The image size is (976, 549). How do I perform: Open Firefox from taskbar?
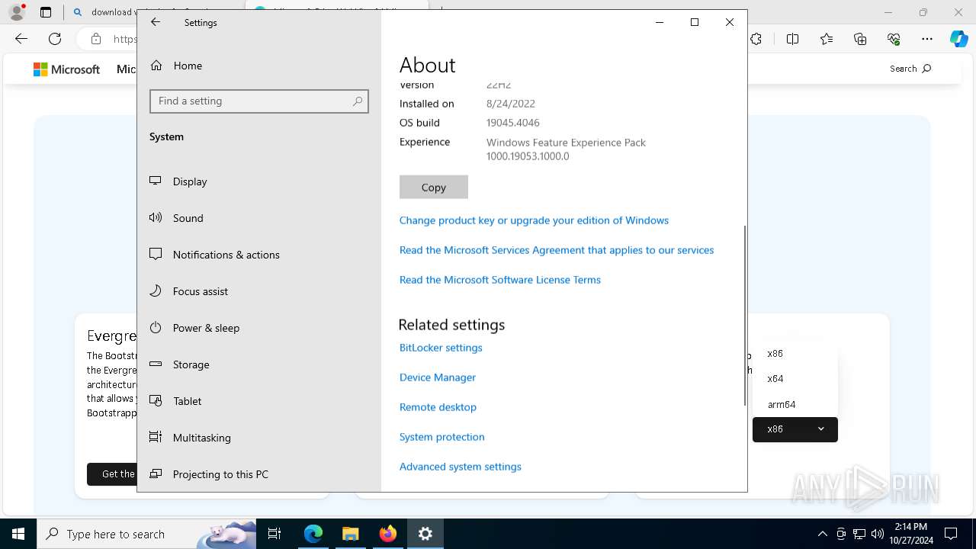[x=388, y=534]
